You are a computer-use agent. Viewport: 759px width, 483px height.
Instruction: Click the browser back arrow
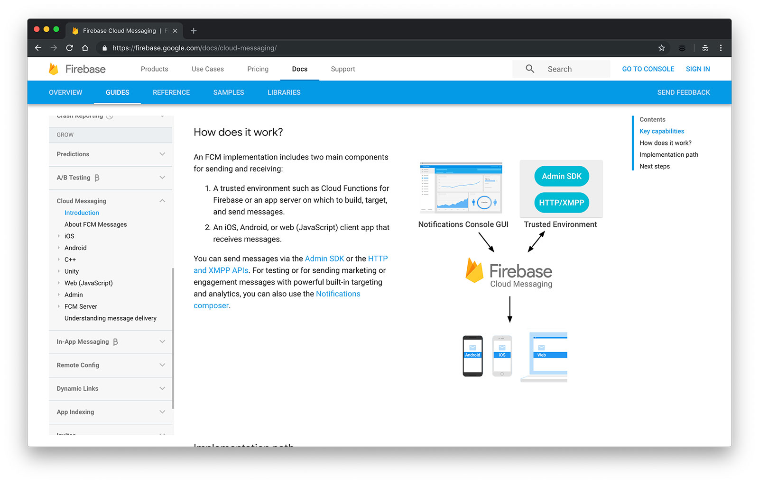[38, 48]
